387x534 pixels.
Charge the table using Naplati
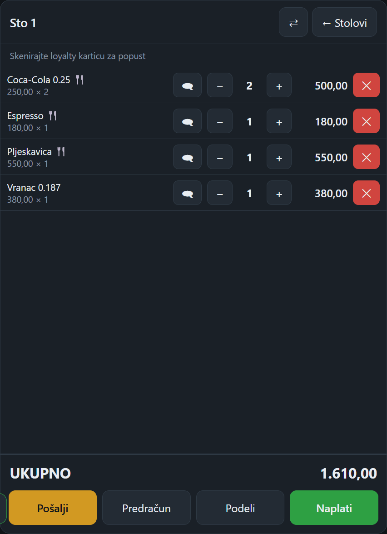click(334, 508)
